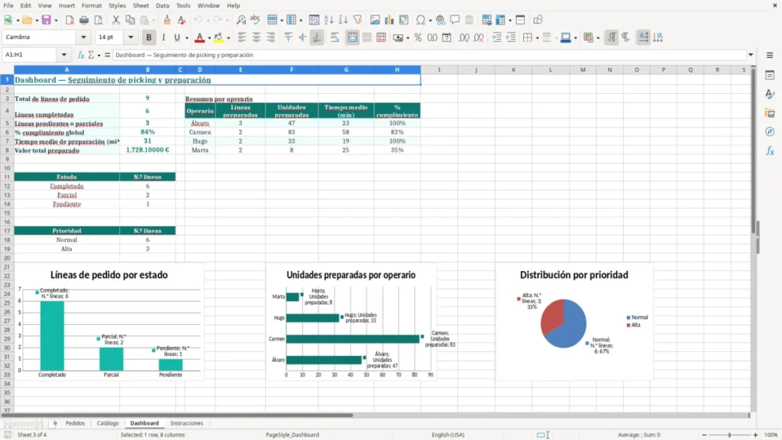Open Borders dropdown arrow
Screen dimensions: 782x440
[x=537, y=38]
